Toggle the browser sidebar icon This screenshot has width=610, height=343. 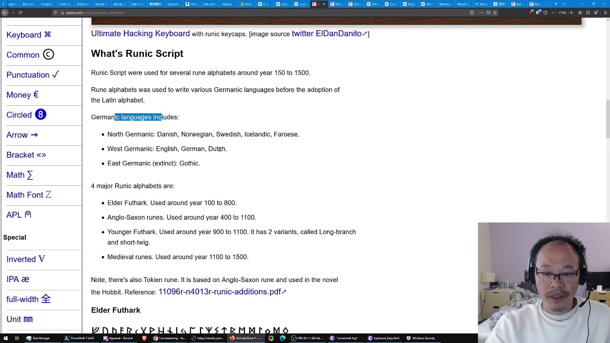click(x=588, y=12)
